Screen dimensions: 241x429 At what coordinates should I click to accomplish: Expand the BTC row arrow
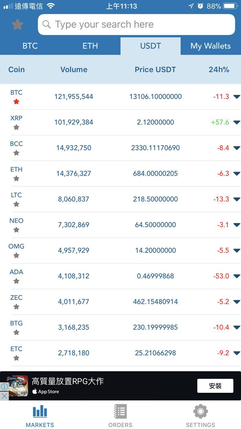(x=237, y=97)
